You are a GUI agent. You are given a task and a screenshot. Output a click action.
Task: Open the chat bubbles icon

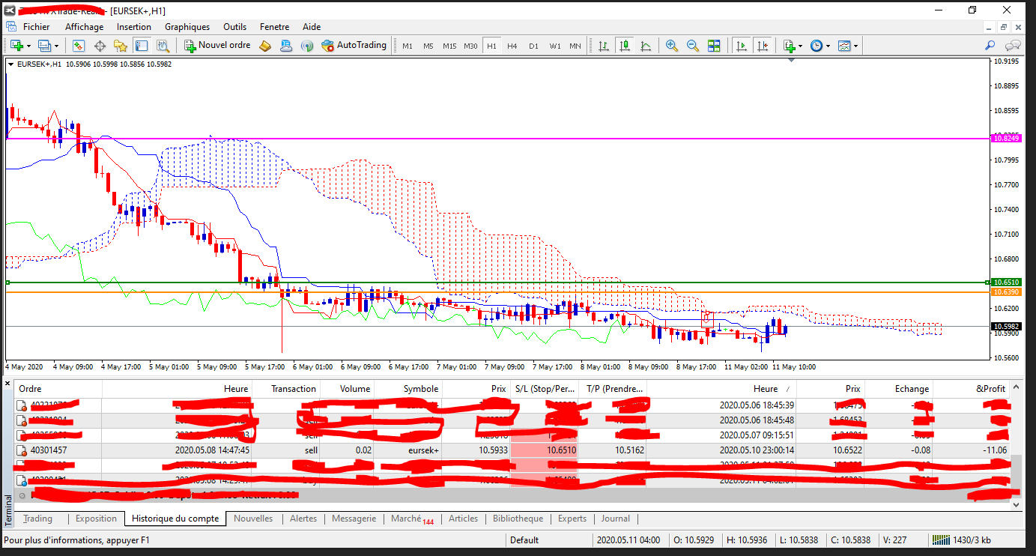1014,46
